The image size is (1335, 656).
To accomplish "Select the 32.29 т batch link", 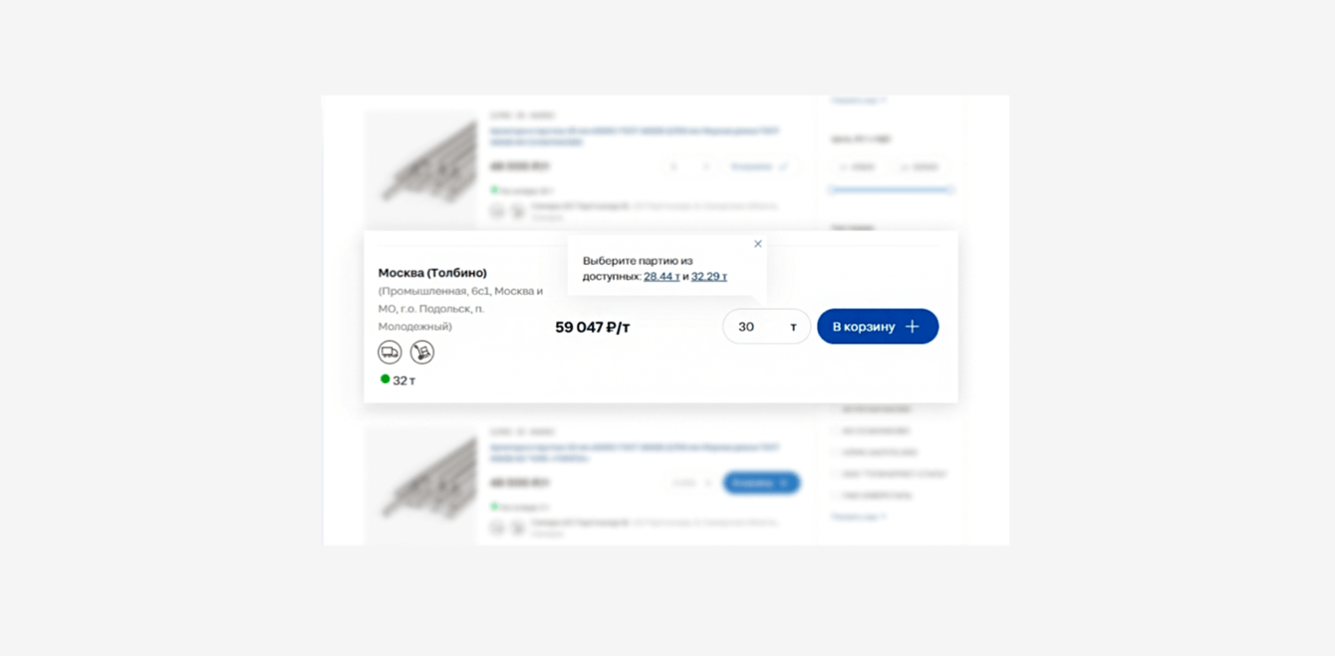I will [x=709, y=277].
